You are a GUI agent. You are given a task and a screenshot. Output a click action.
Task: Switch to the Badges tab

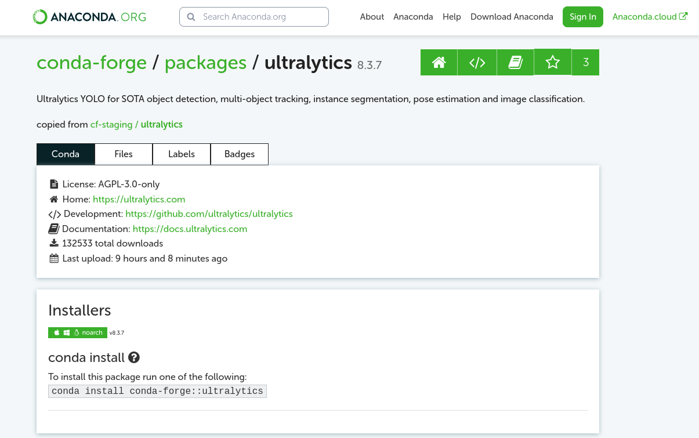click(240, 154)
